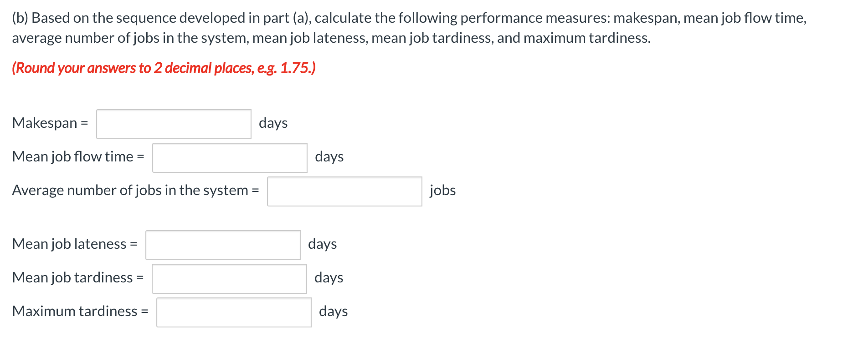Click the "Mean job lateness =" label
853x342 pixels.
point(75,244)
